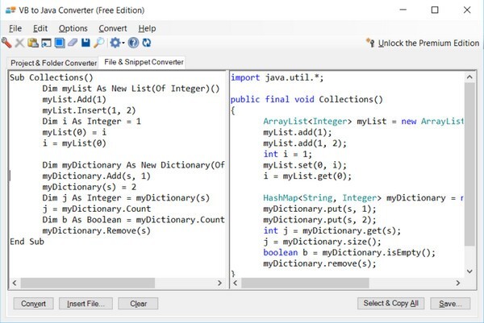
Task: Click the blue select all icon
Action: (x=60, y=43)
